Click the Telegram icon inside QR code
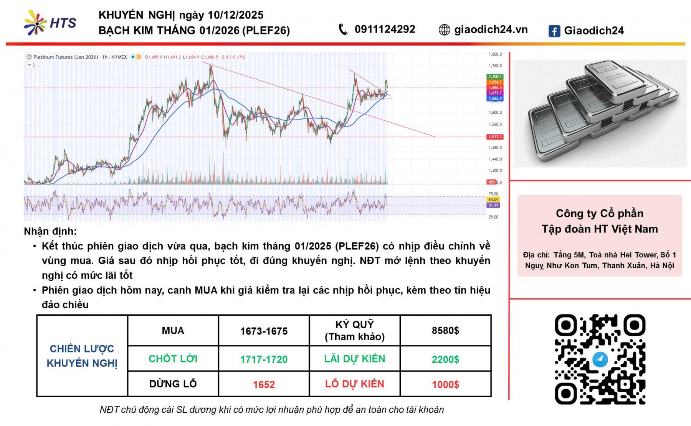 pos(600,359)
